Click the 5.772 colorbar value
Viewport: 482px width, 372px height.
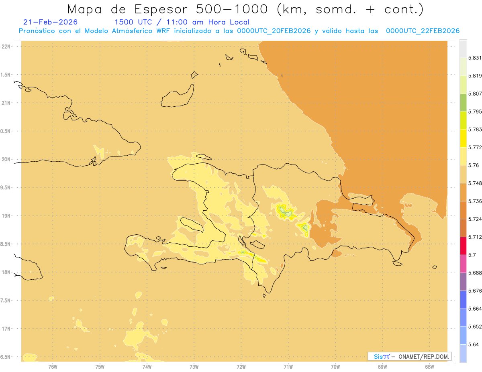[475, 147]
